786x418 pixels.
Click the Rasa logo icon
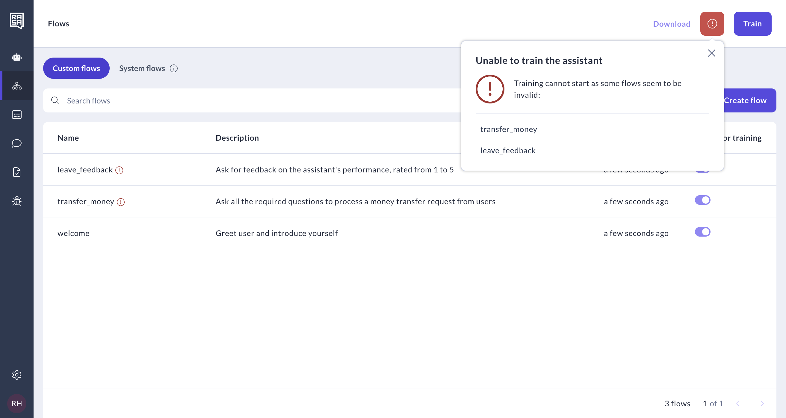point(16,21)
